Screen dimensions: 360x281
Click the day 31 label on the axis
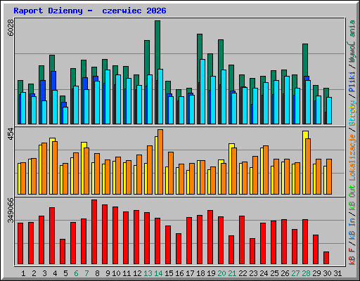tap(337, 273)
